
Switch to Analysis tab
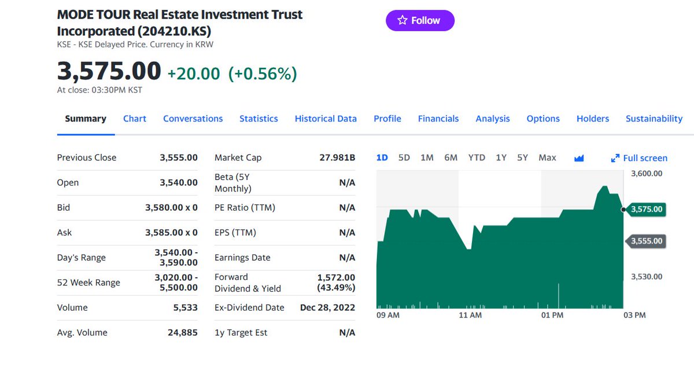[493, 119]
